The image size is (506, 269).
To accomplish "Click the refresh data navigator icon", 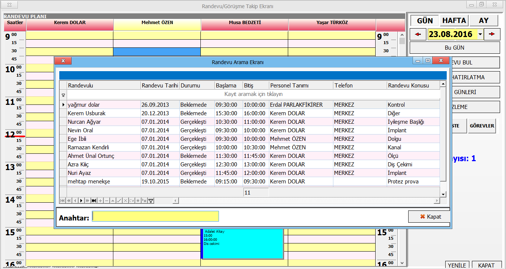I will coord(132,200).
